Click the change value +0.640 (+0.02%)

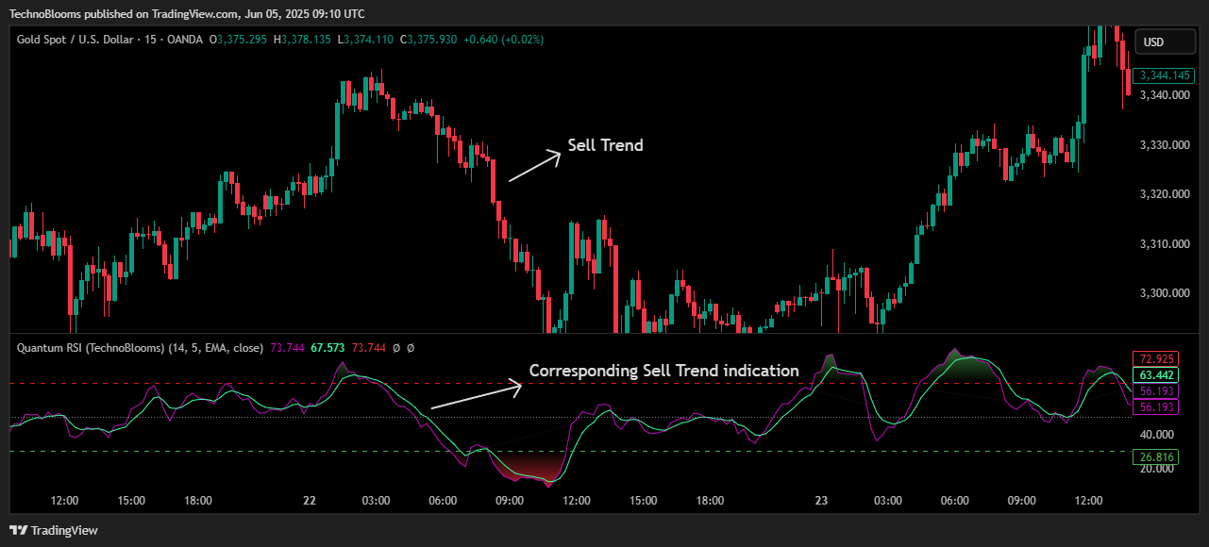504,40
